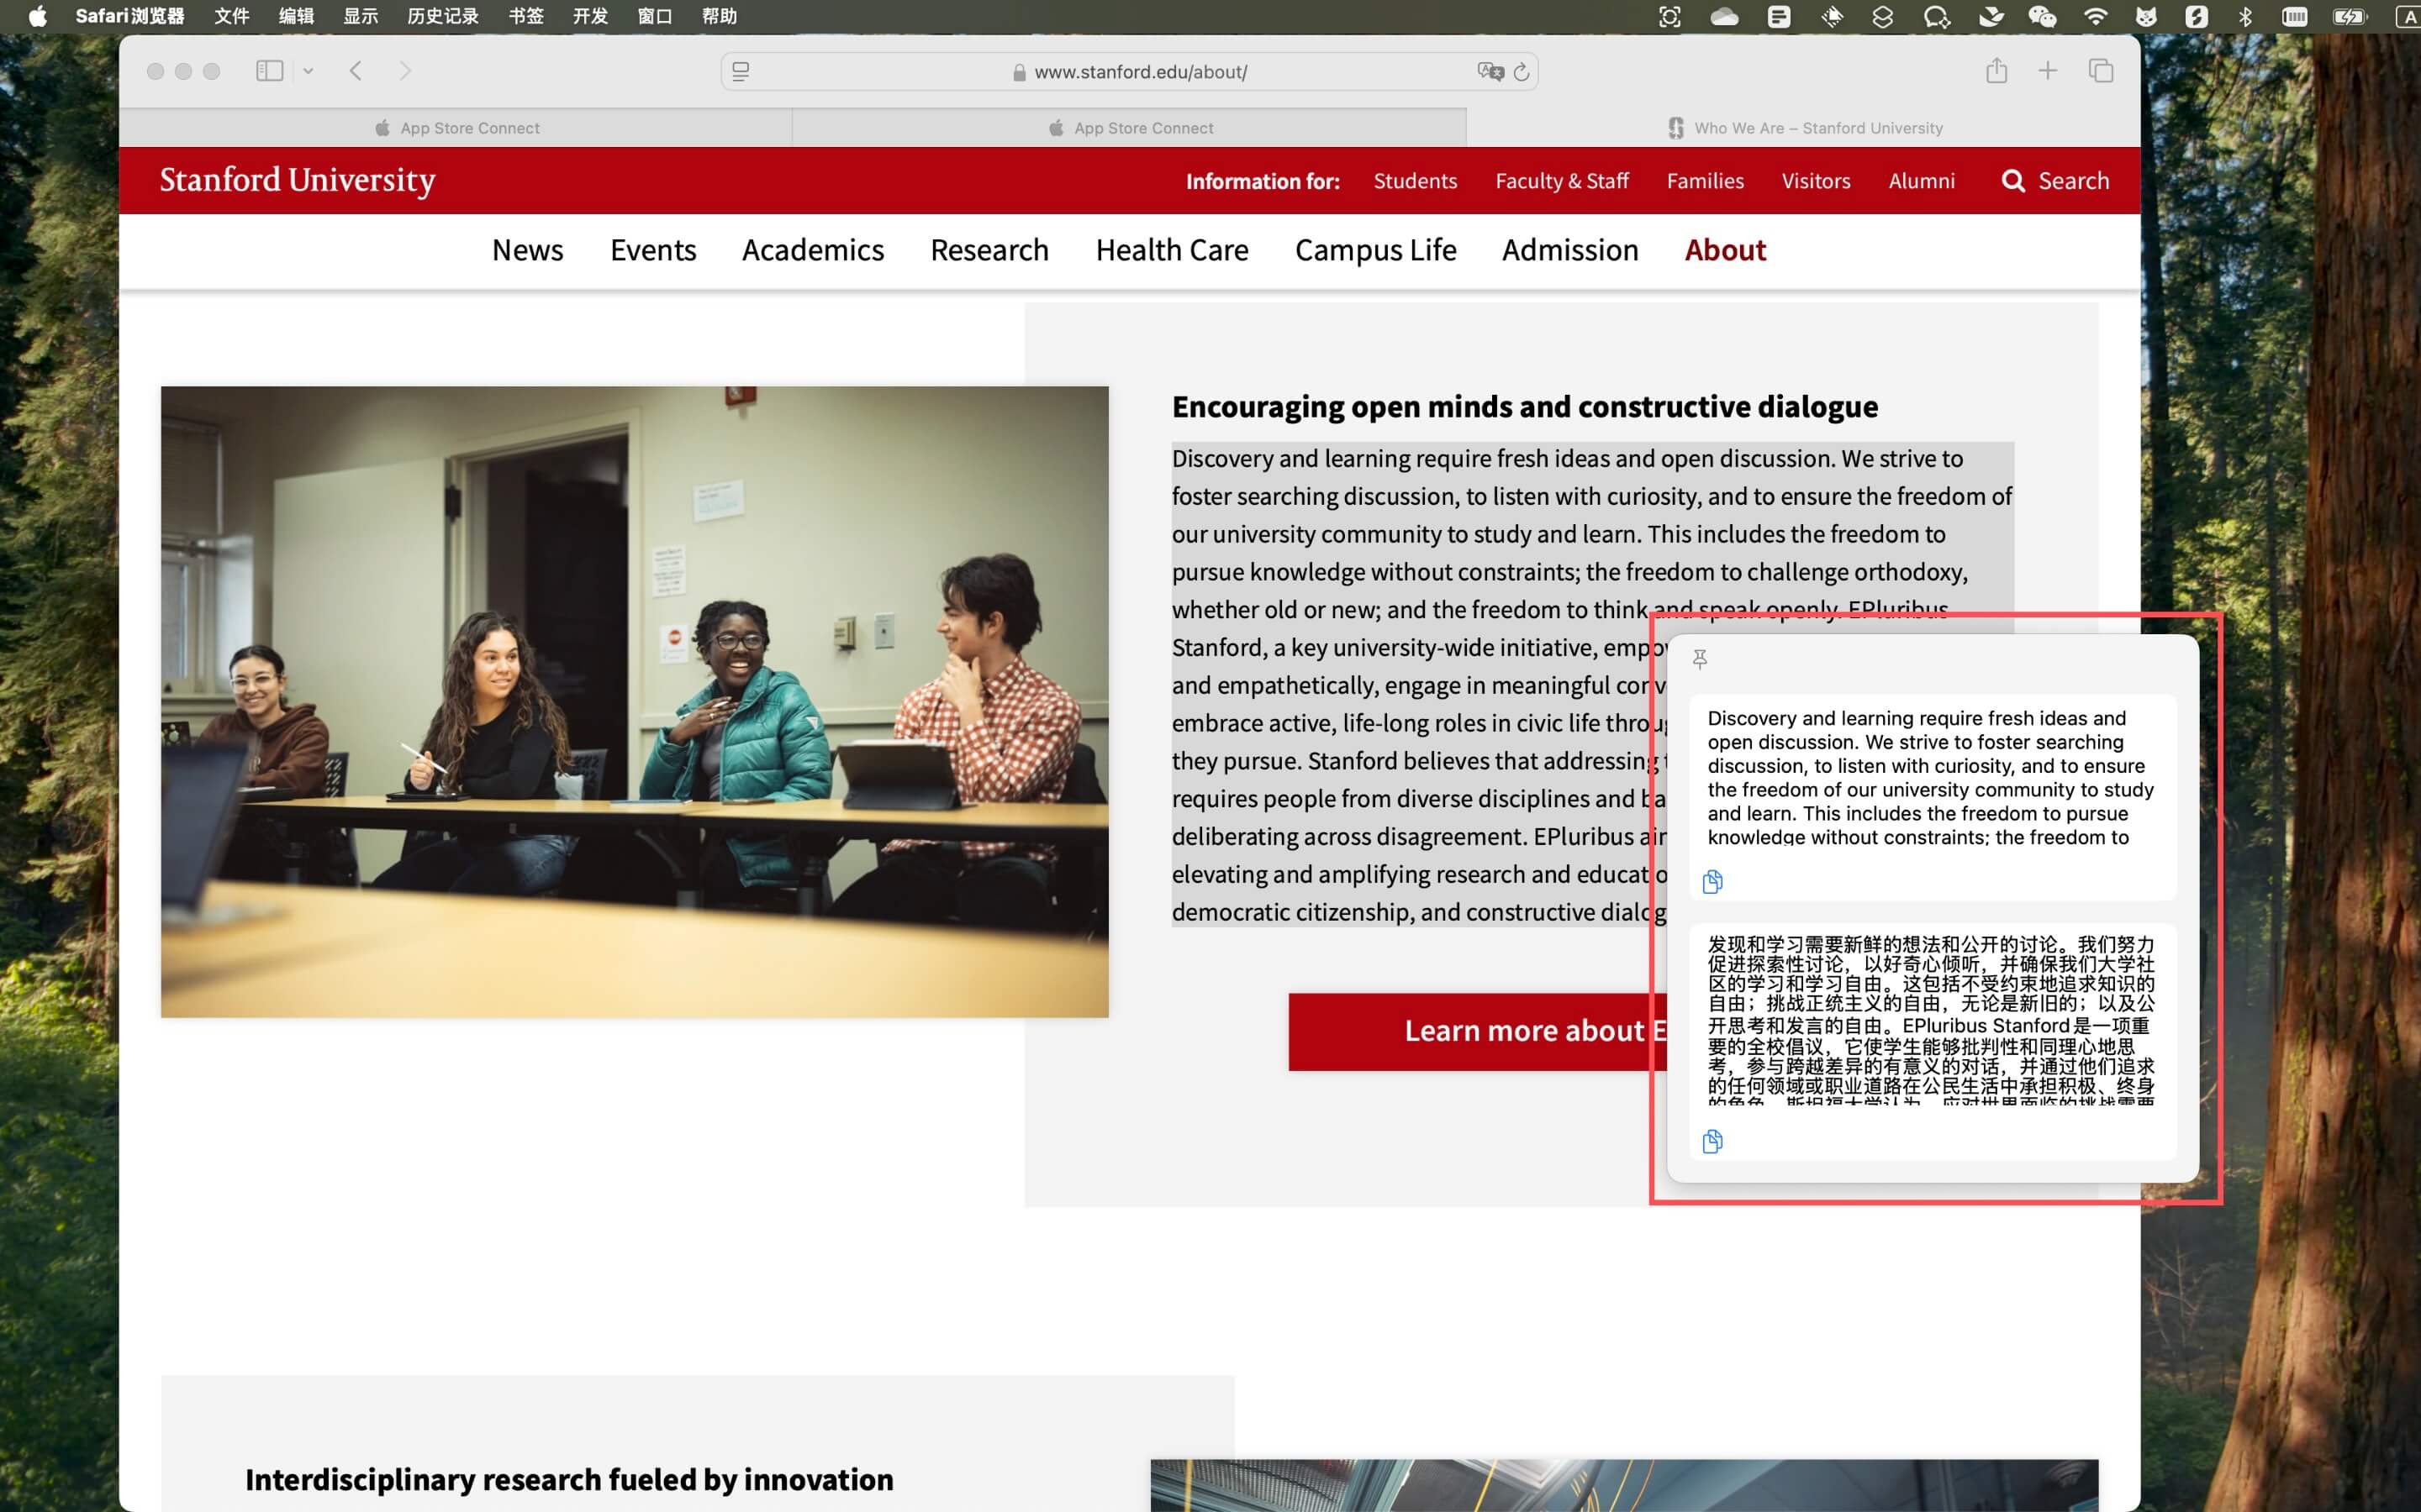Open the 历史记录 menu
This screenshot has width=2421, height=1512.
442,16
